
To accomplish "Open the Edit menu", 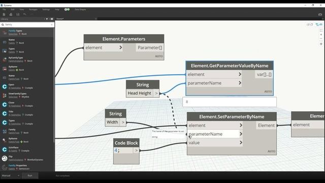I will point(13,10).
